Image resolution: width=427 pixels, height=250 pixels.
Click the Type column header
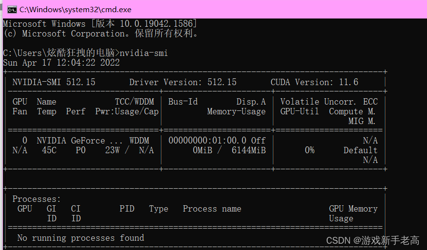(159, 209)
